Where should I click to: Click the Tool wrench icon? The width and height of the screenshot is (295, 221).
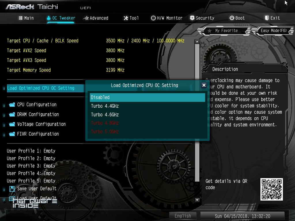tap(126, 18)
